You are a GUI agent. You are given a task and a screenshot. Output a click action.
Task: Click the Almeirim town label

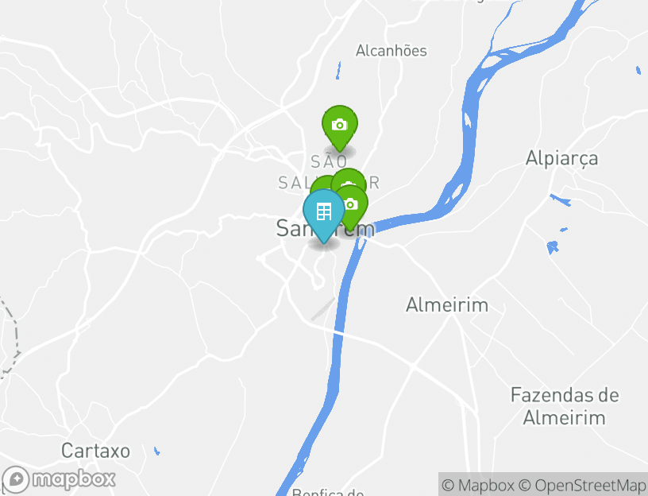[447, 305]
